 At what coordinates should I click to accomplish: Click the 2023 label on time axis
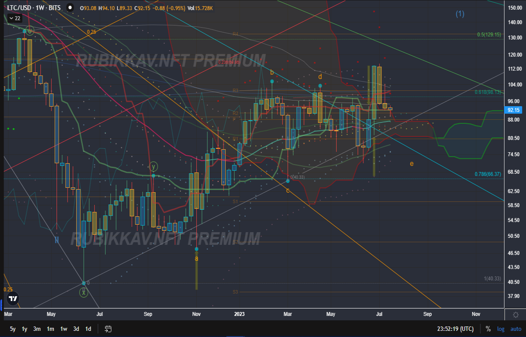point(239,314)
